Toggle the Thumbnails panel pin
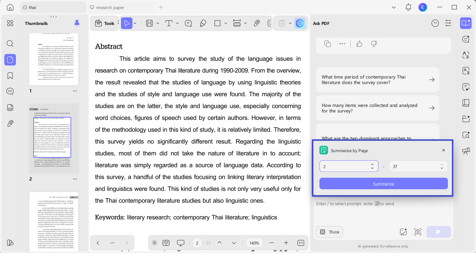Image resolution: width=476 pixels, height=253 pixels. [x=77, y=23]
